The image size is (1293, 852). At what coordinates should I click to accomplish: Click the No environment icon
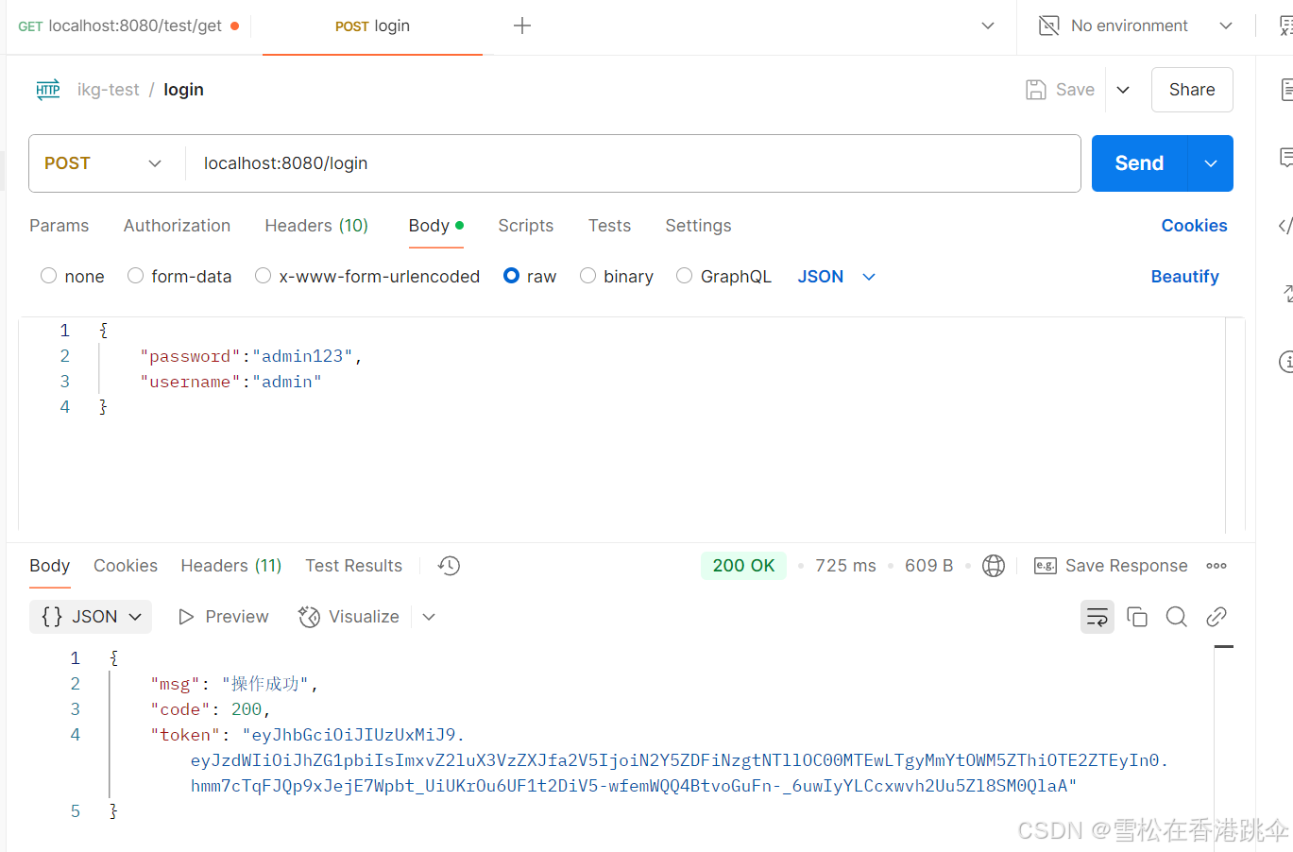point(1048,26)
